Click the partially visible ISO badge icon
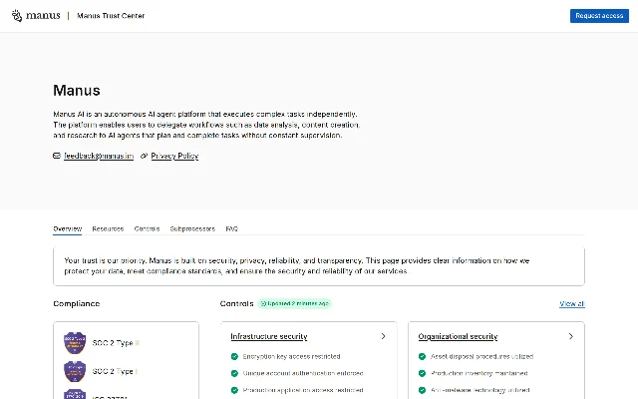Viewport: 638px width, 399px height. 75,394
